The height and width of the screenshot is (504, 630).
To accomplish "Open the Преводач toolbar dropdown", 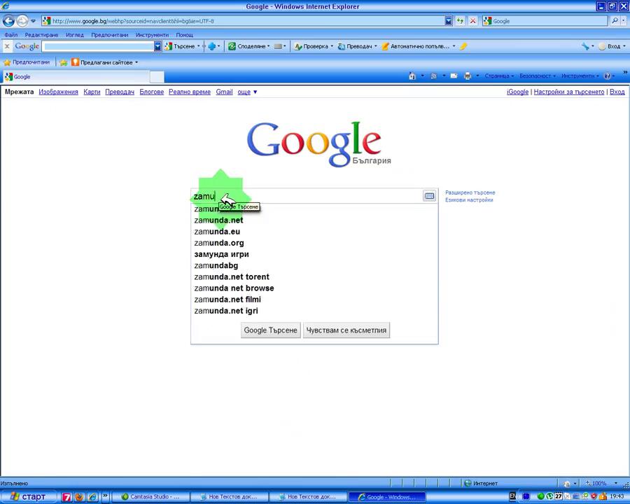I will tap(357, 46).
